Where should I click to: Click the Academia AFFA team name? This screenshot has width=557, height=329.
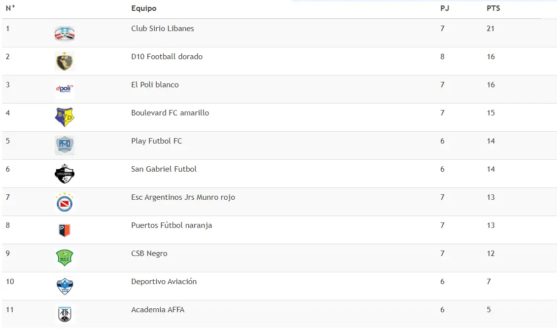[x=158, y=309]
